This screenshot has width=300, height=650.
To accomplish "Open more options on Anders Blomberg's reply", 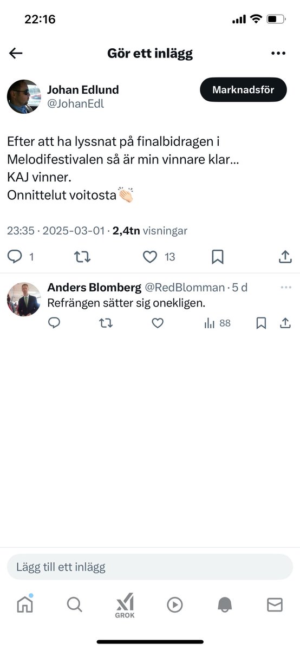I will (286, 287).
